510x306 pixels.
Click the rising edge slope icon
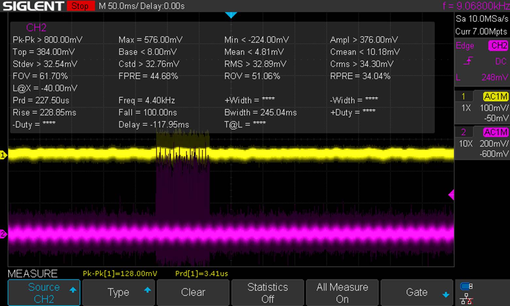[468, 61]
